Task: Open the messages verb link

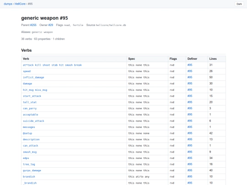Action: pos(29,127)
